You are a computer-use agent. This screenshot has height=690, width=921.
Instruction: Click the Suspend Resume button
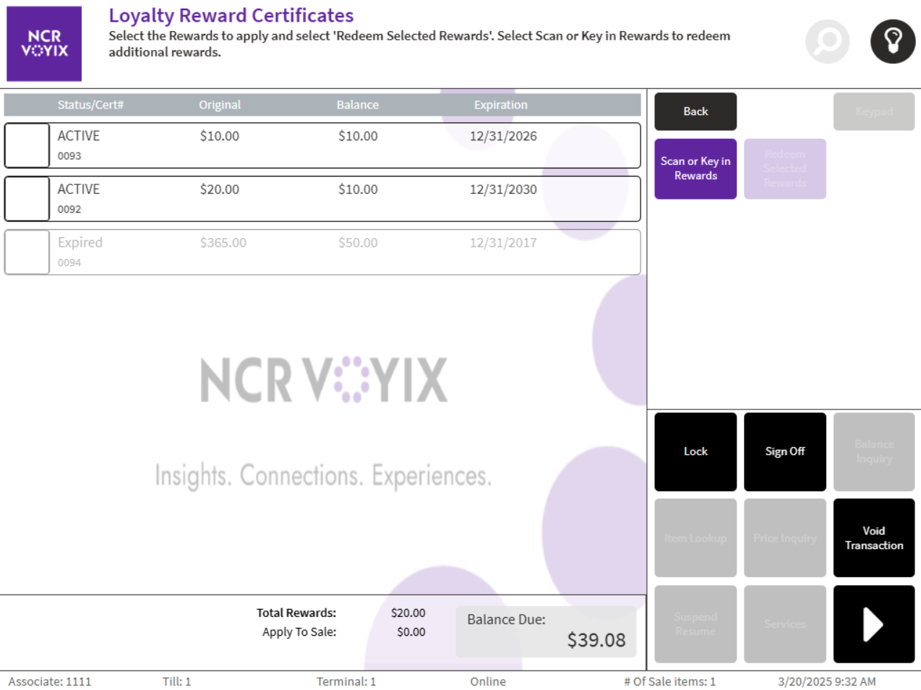[695, 624]
